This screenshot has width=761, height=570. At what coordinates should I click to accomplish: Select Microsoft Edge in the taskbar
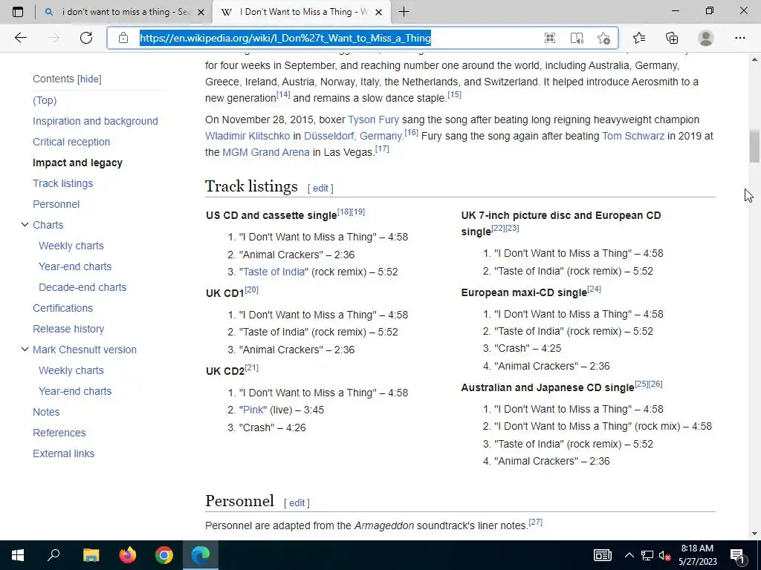[x=201, y=555]
